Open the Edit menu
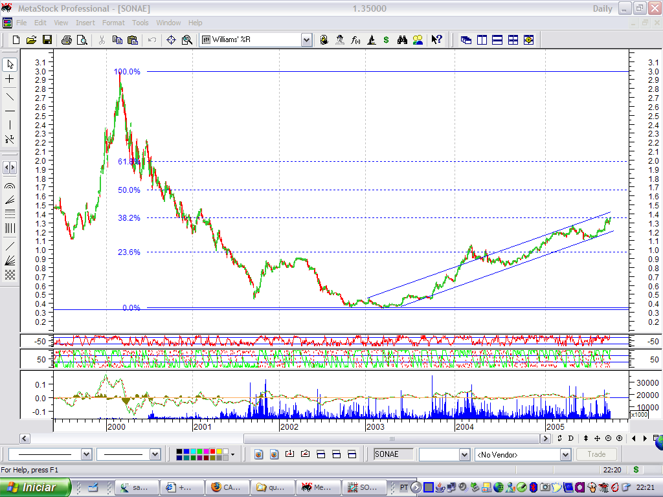The image size is (663, 497). tap(40, 23)
